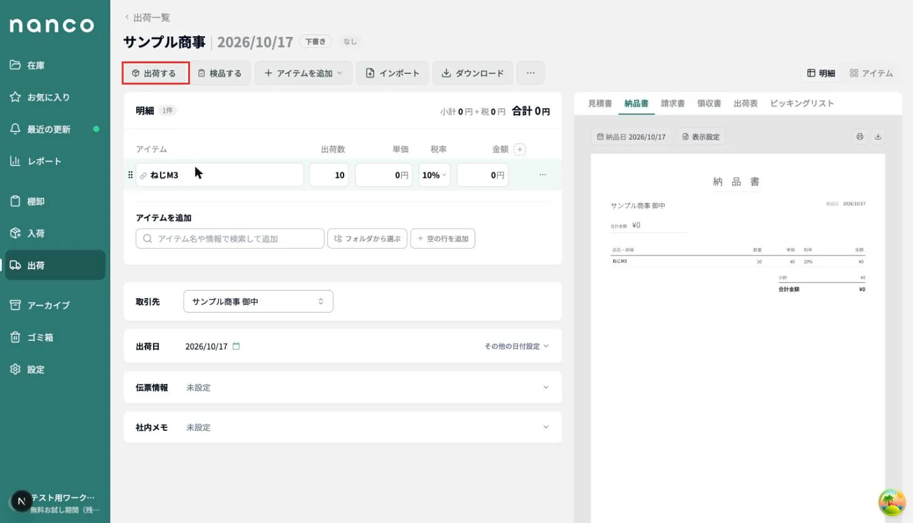The image size is (913, 523).
Task: Switch to the ピッキングリスト tab
Action: coord(802,103)
